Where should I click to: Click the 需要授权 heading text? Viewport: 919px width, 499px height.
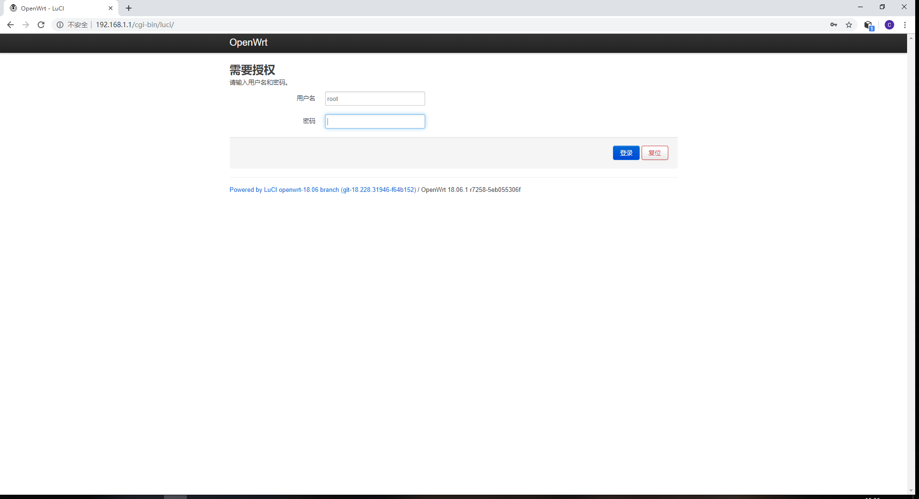pyautogui.click(x=252, y=70)
